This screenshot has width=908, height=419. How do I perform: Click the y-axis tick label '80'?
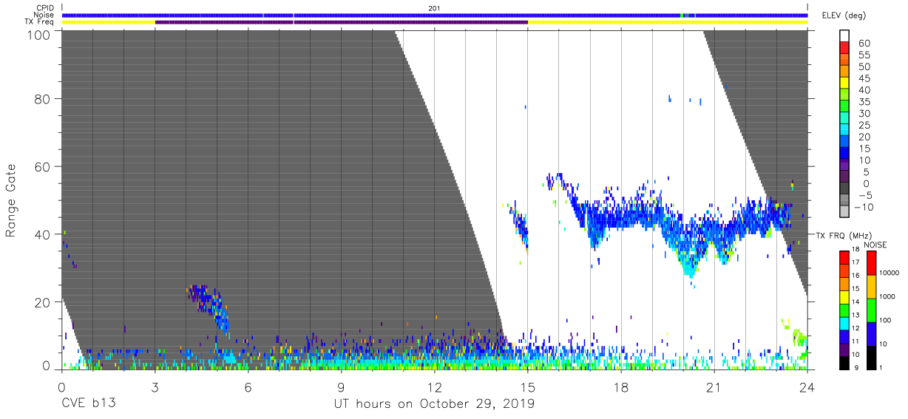pos(42,98)
